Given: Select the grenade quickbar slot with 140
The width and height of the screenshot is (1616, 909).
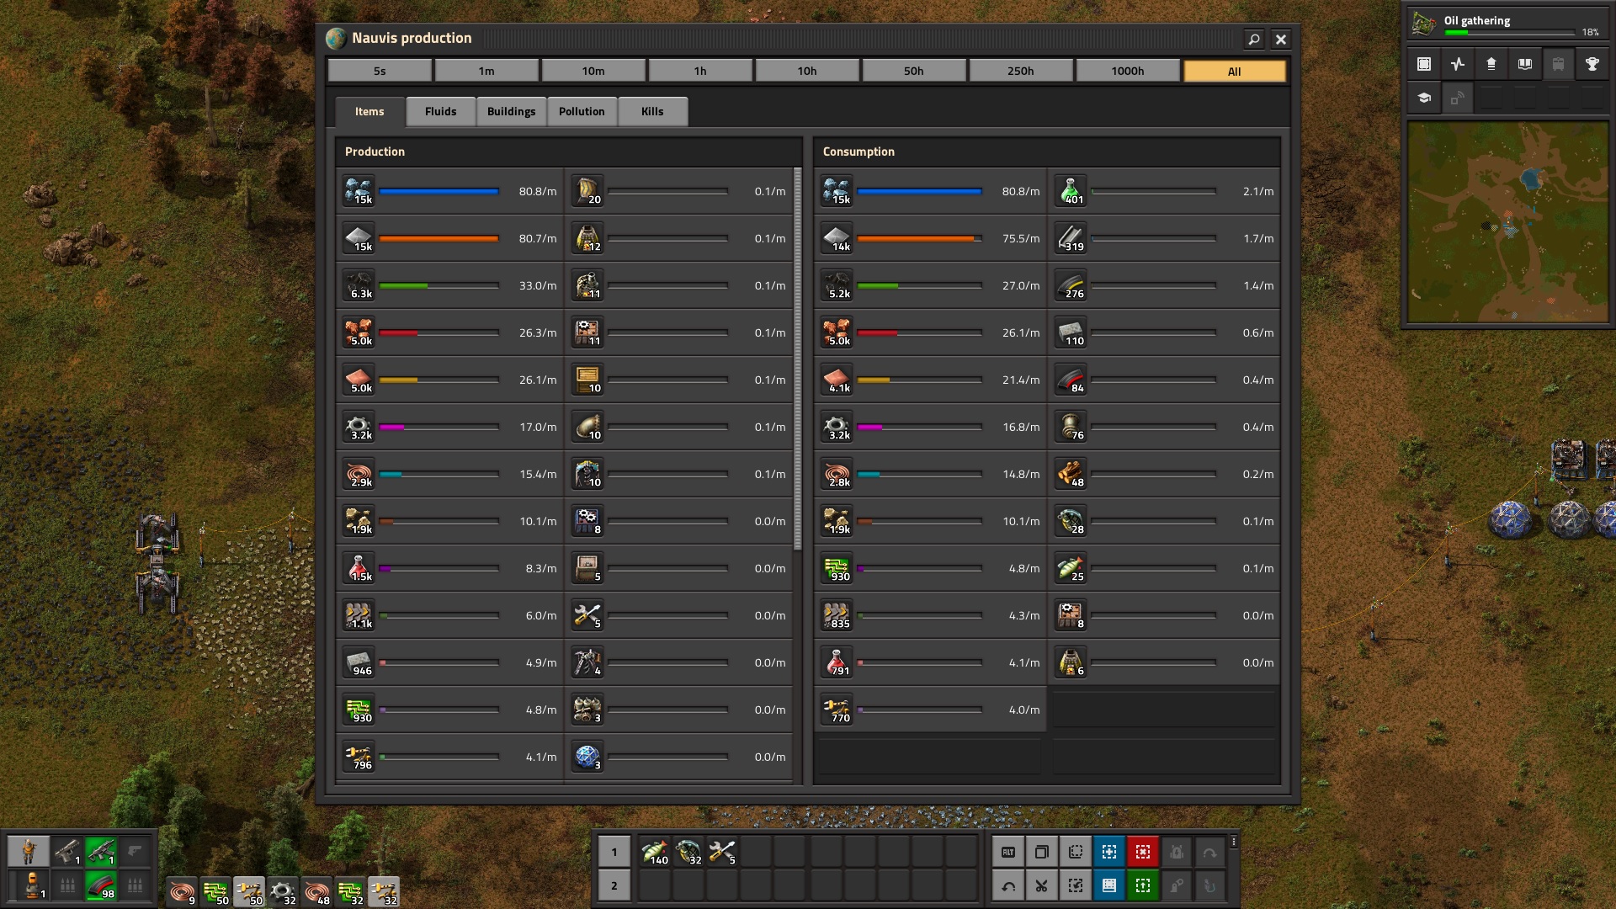Looking at the screenshot, I should point(655,852).
